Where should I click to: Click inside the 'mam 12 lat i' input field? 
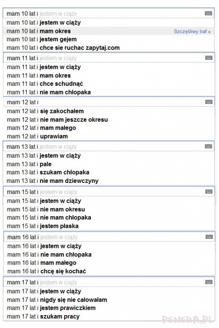click(x=76, y=102)
